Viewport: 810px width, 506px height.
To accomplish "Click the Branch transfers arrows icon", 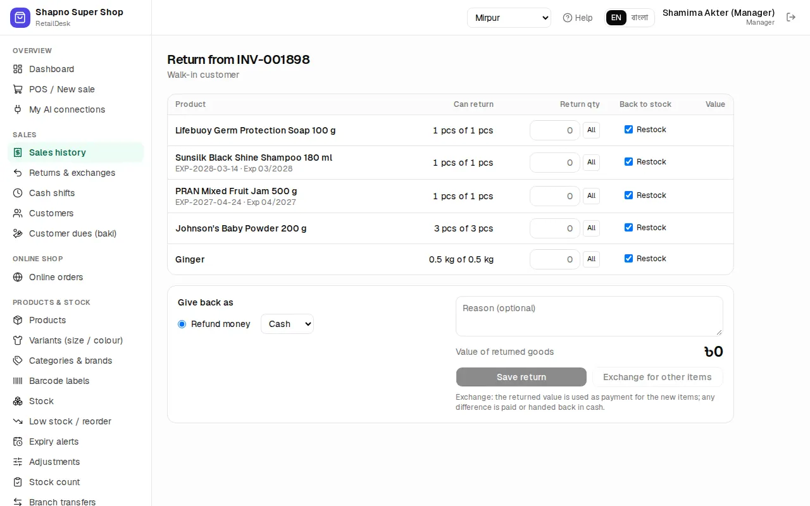I will tap(18, 502).
